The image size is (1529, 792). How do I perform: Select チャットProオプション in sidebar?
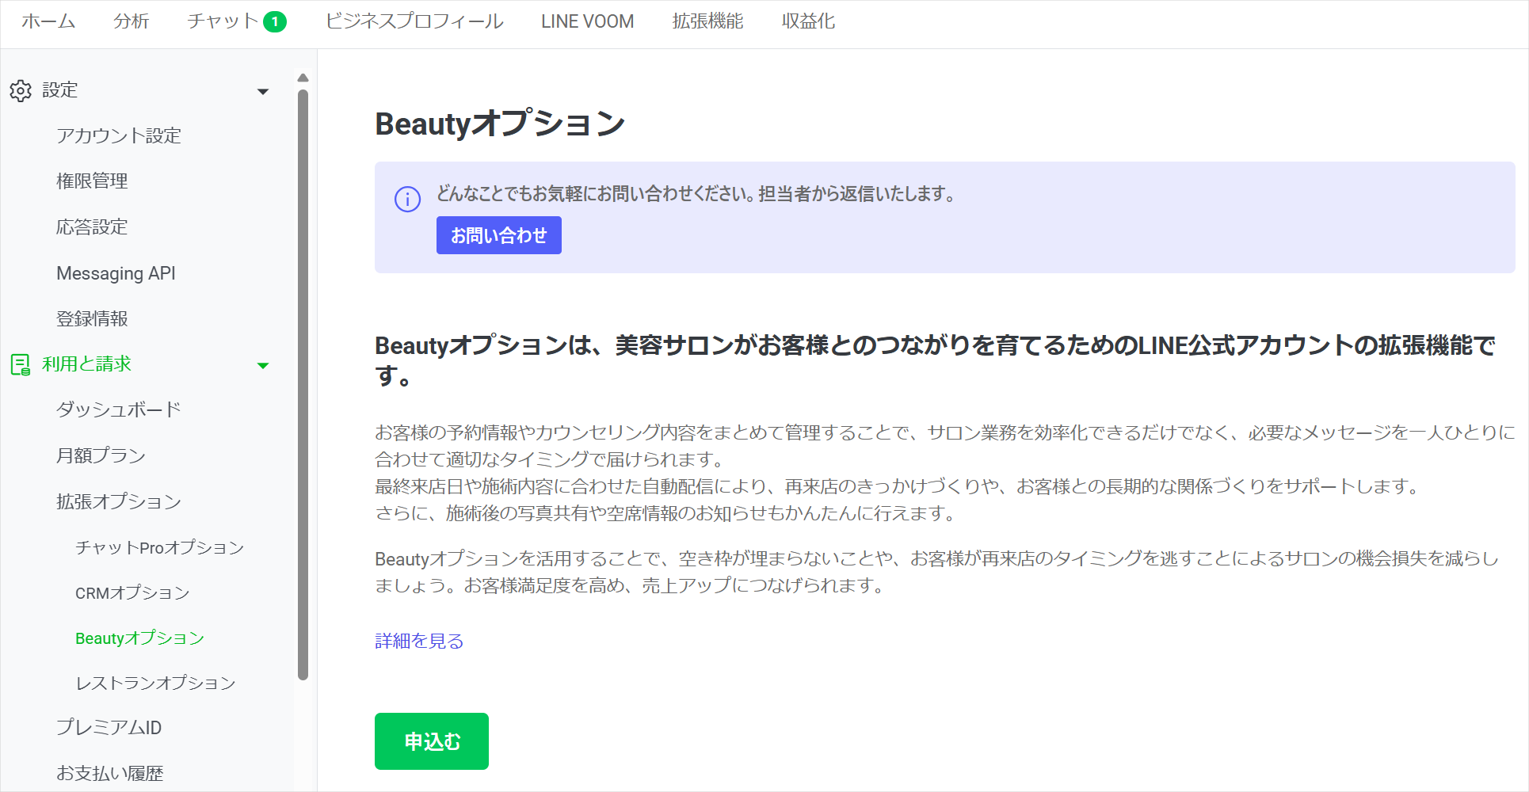click(159, 547)
